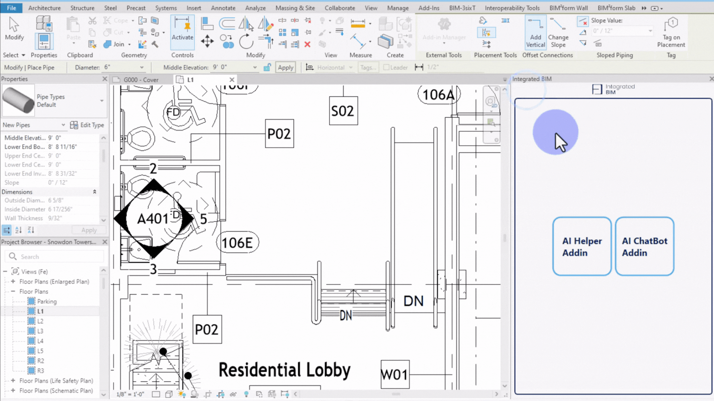Screen dimensions: 714x401
Task: Click Apply to confirm pipe placement
Action: tap(285, 68)
